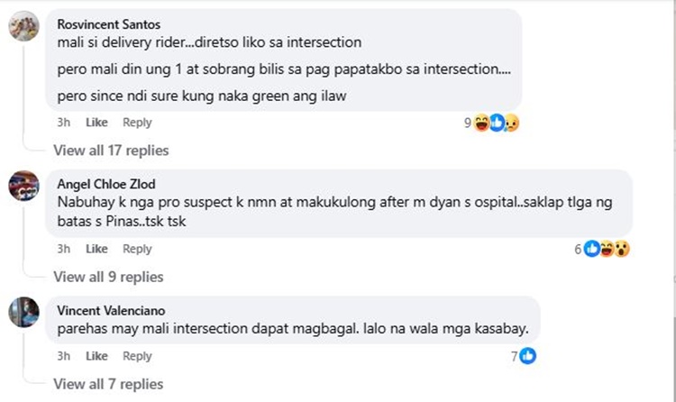Screen dimensions: 676x402
Task: Reply to Rosvincent Santos's comment
Action: point(137,123)
